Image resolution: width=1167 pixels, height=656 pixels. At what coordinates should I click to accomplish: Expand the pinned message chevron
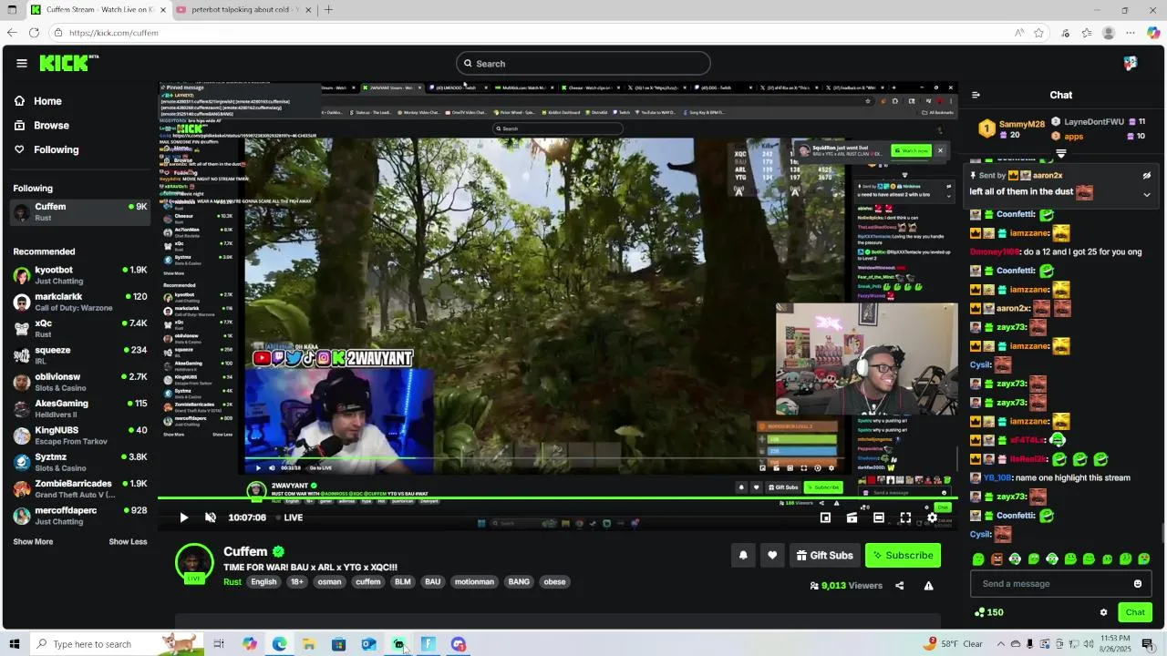point(1147,194)
